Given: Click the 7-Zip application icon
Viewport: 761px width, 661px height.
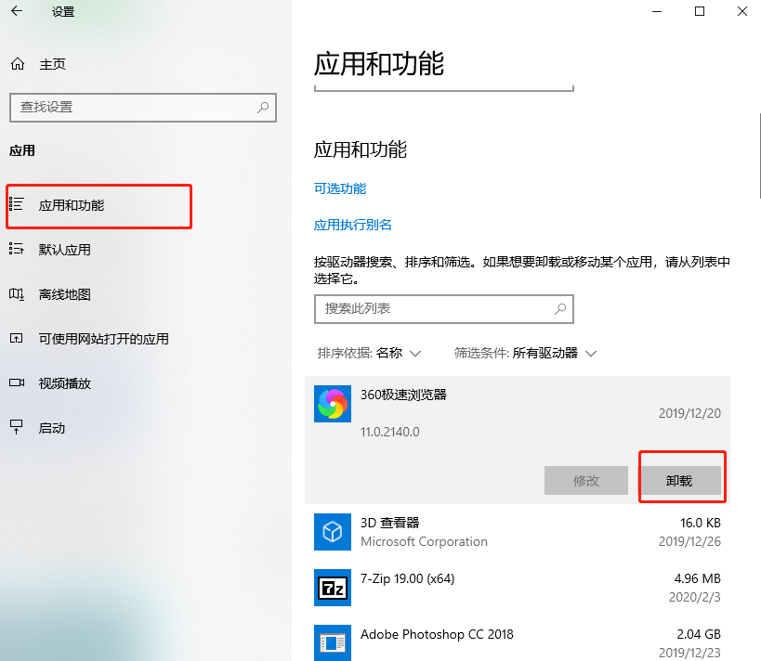Looking at the screenshot, I should pyautogui.click(x=332, y=588).
